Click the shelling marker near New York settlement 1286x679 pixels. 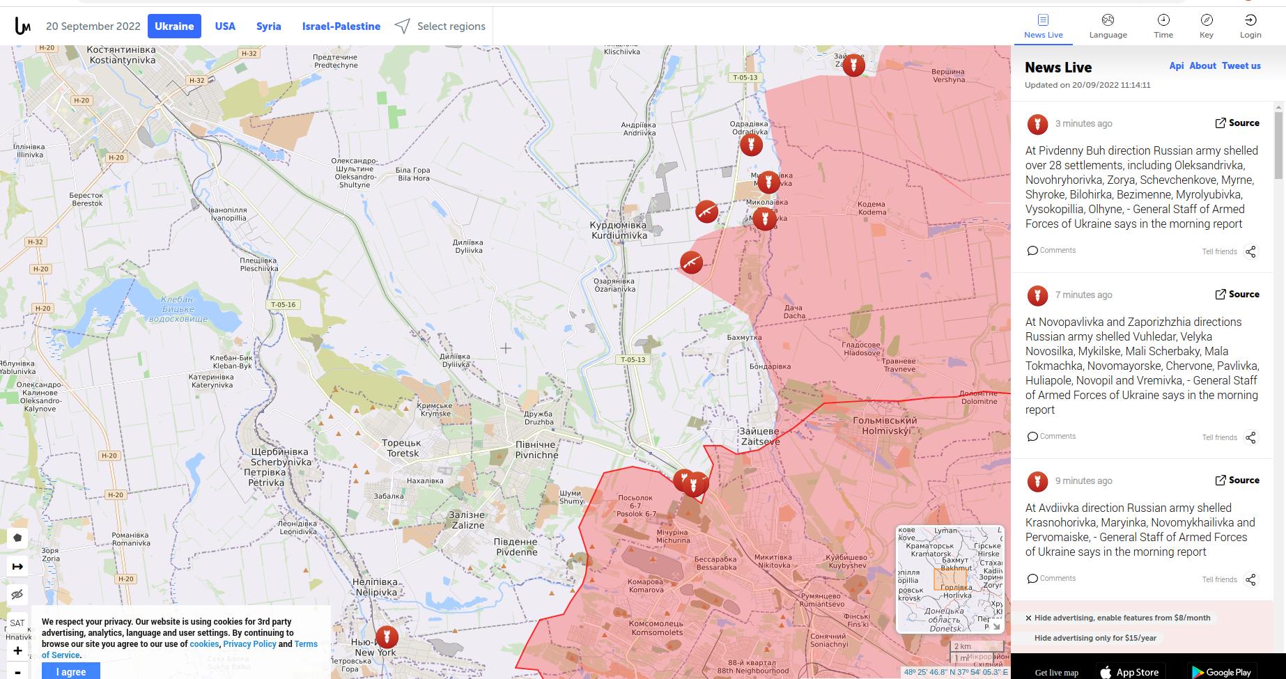386,636
